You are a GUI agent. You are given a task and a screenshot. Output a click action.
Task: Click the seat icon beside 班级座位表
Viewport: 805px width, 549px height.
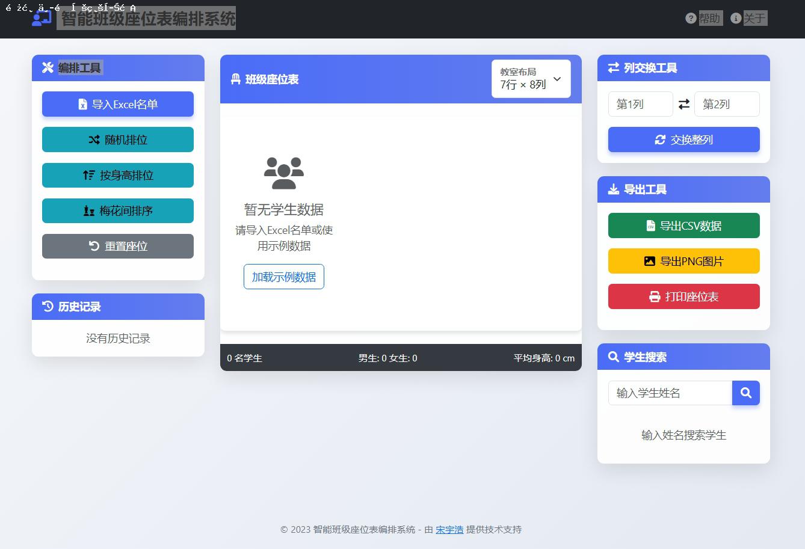pos(236,79)
